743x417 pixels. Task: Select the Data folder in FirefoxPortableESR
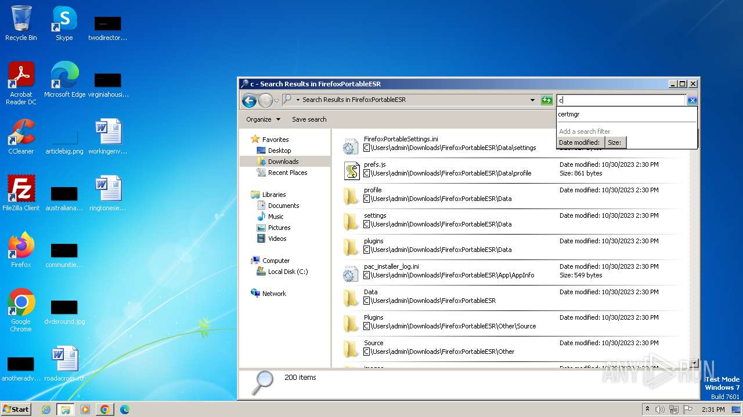[511, 297]
